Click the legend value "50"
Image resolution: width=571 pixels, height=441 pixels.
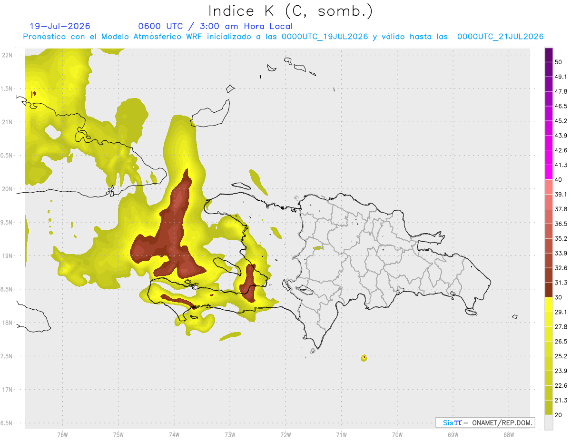(x=559, y=62)
